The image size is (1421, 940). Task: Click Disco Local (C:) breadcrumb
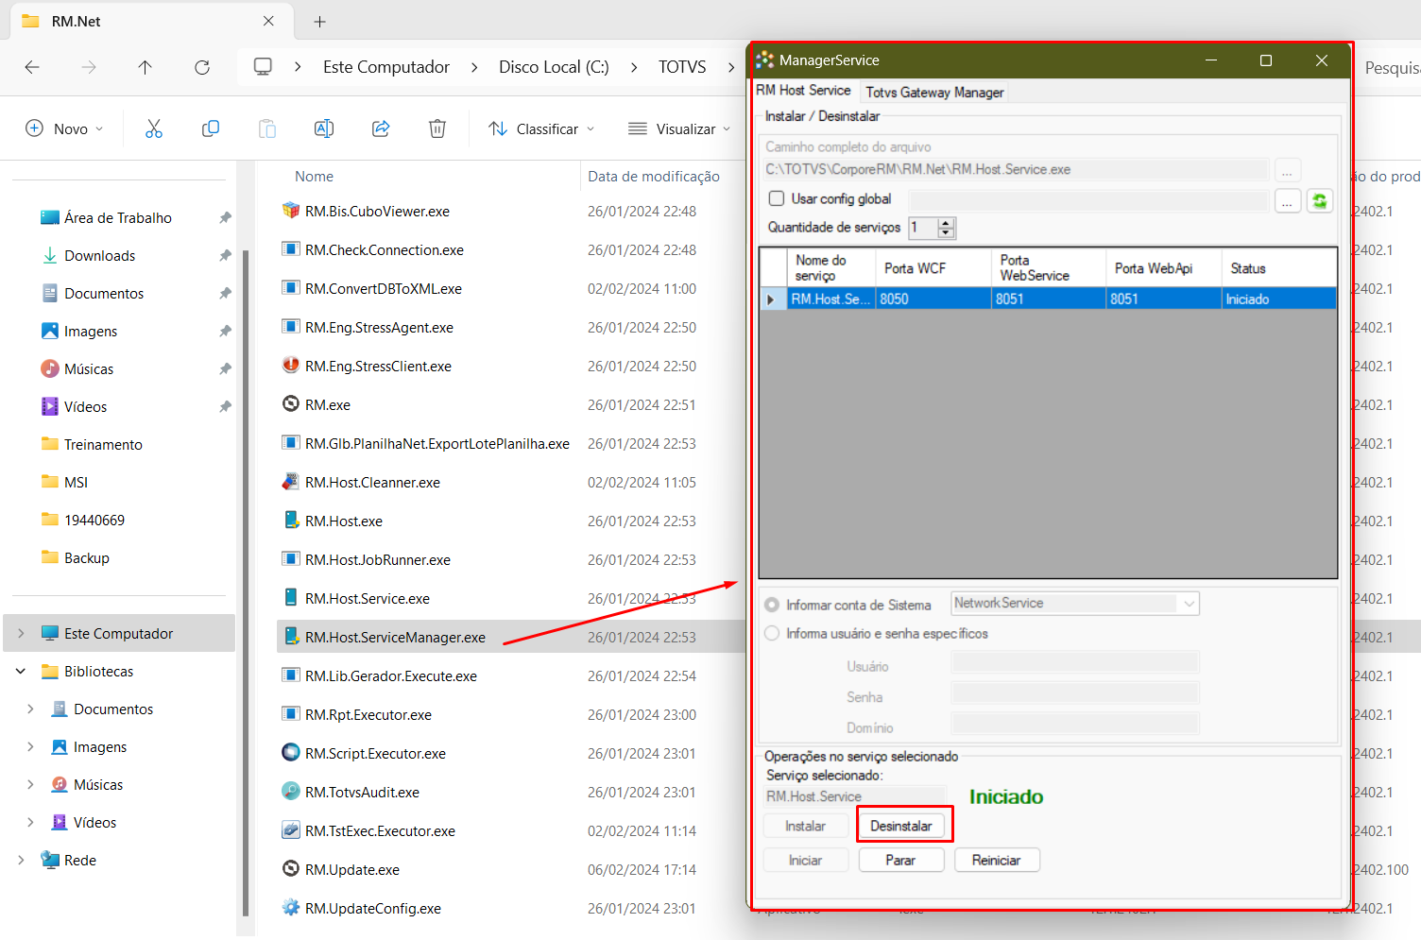click(554, 67)
